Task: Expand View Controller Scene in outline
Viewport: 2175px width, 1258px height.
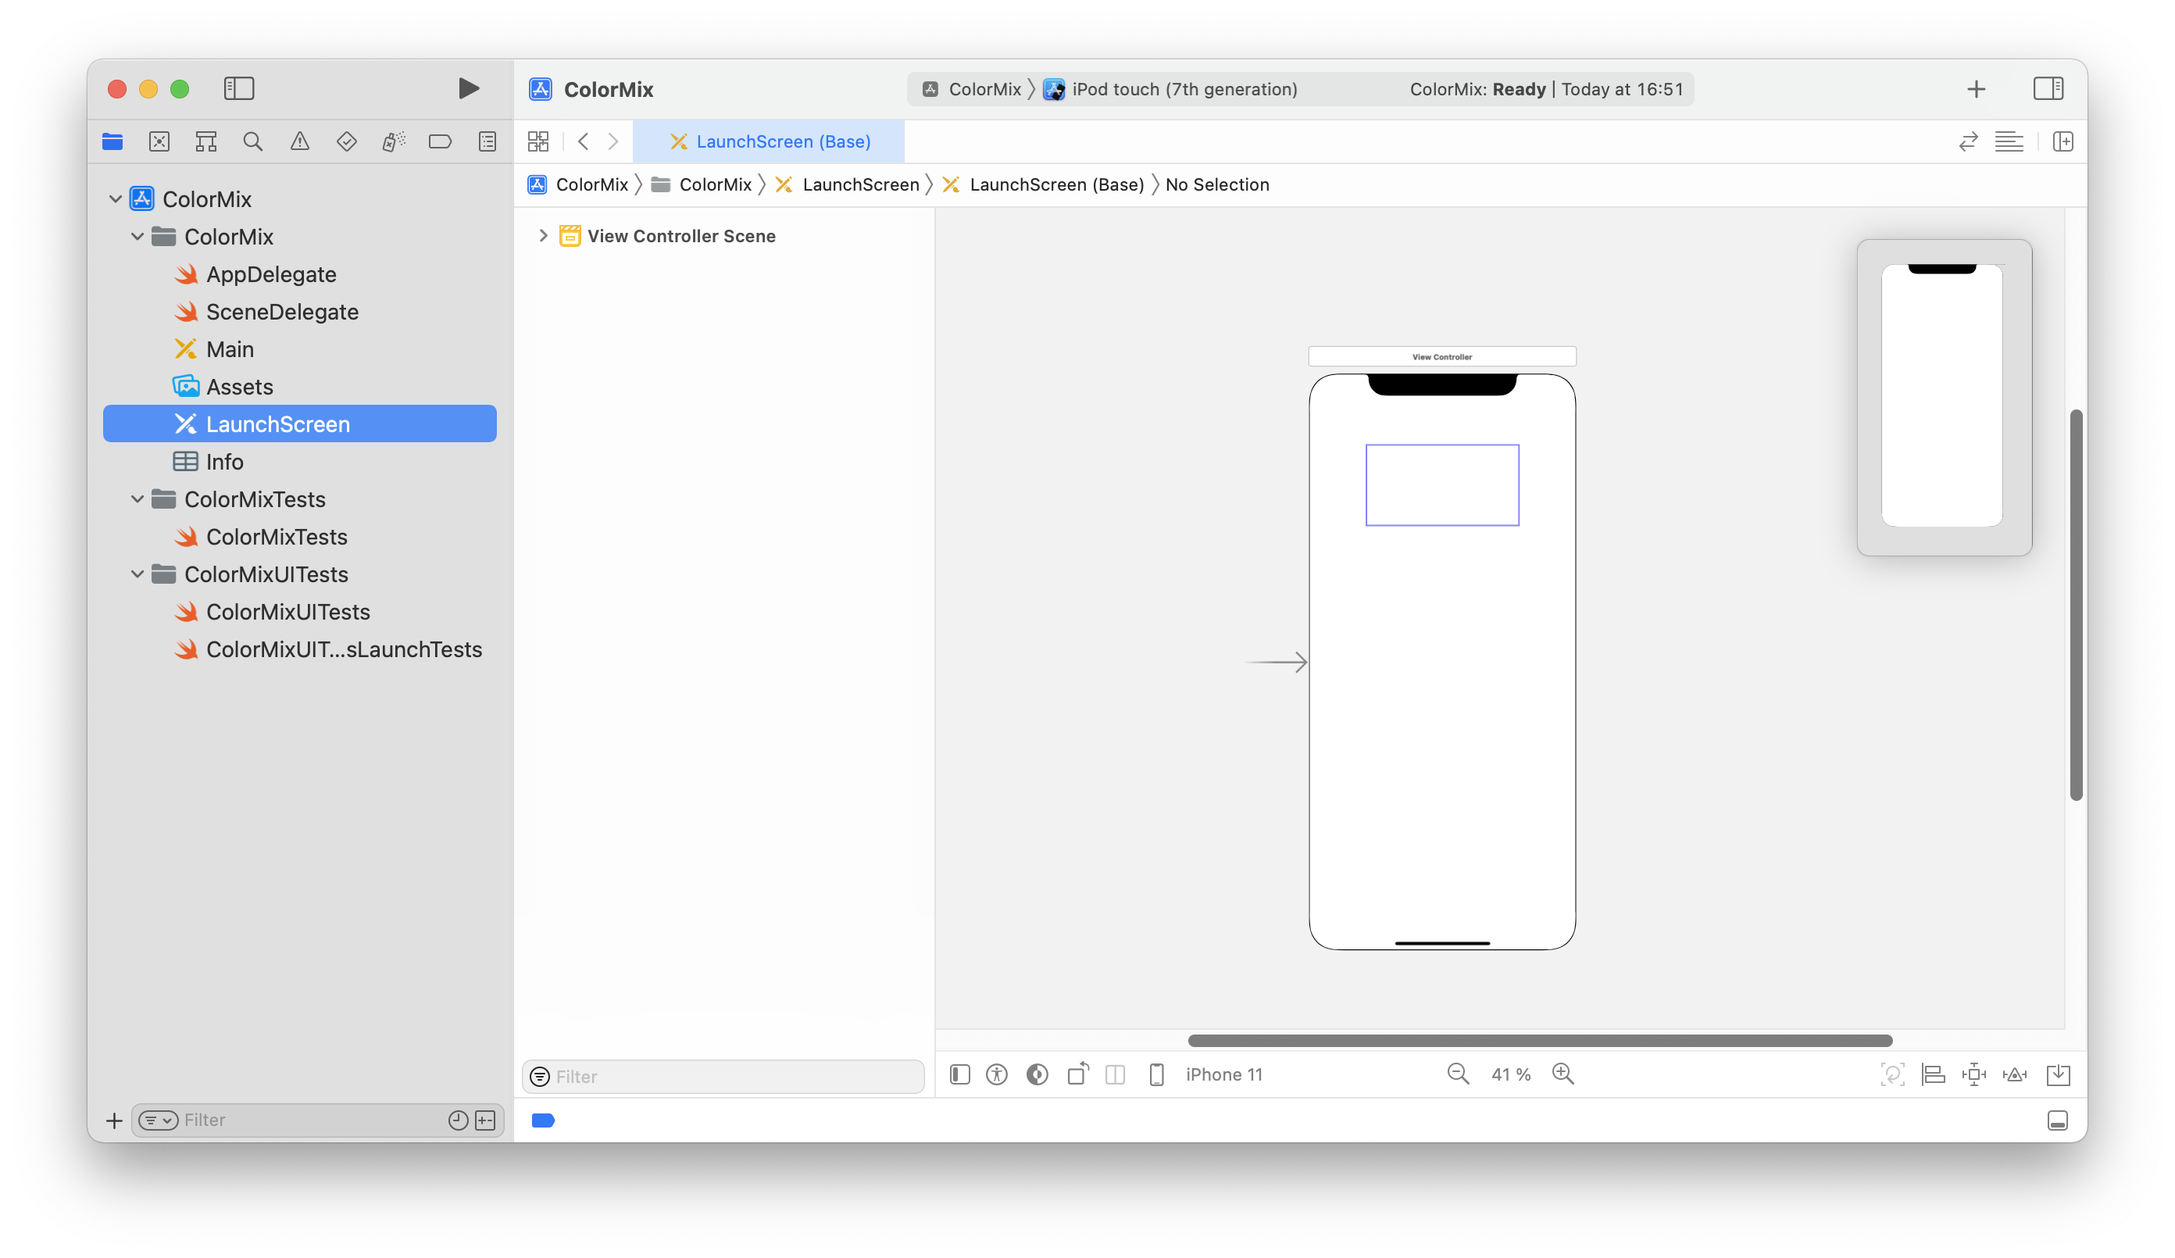Action: (x=543, y=236)
